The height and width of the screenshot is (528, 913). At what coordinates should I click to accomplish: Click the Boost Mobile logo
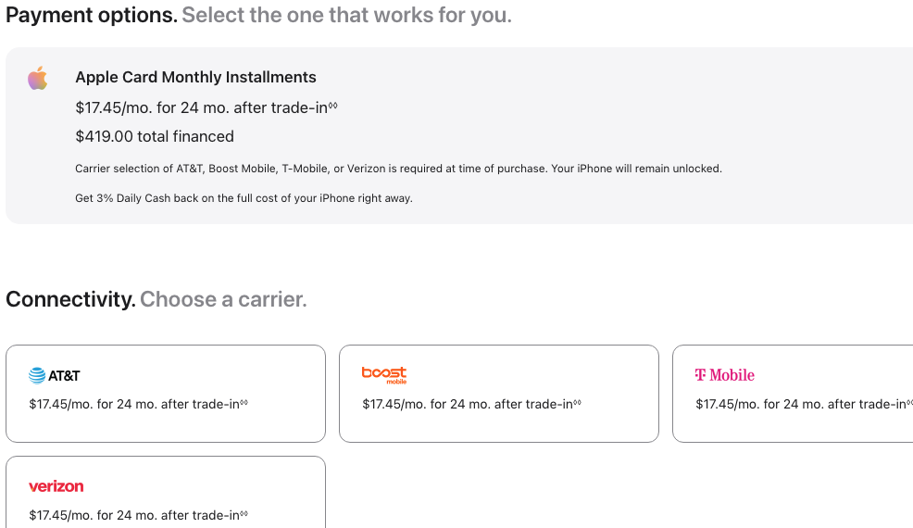(383, 374)
